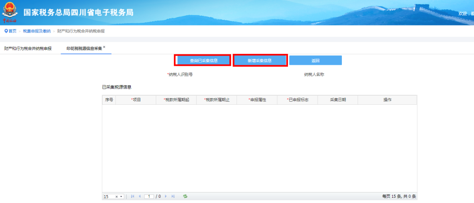Open the 税费申报及缴纳 breadcrumb link
The width and height of the screenshot is (474, 203).
[x=37, y=31]
